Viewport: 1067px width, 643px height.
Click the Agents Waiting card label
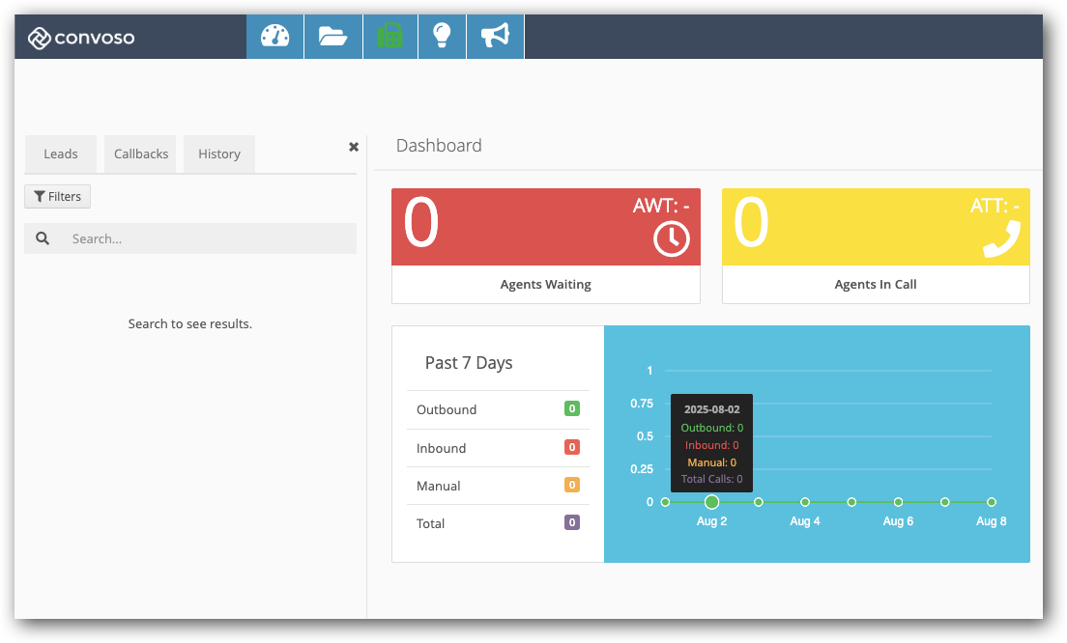click(545, 285)
